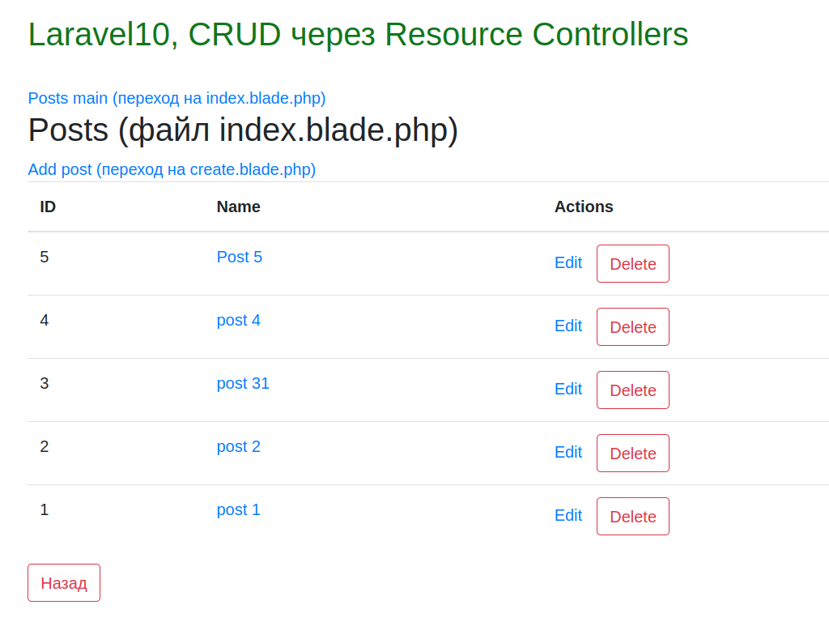The image size is (829, 622).
Task: Open the post 2 link
Action: point(239,446)
